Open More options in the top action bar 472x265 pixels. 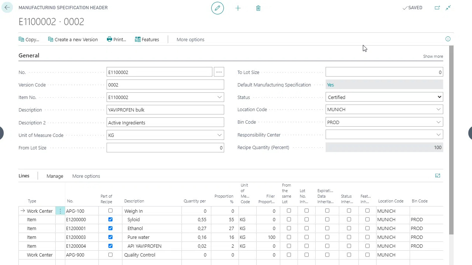(x=190, y=40)
